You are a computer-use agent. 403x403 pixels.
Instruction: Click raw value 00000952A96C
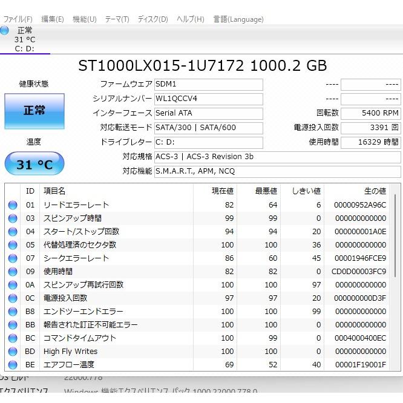tap(360, 205)
